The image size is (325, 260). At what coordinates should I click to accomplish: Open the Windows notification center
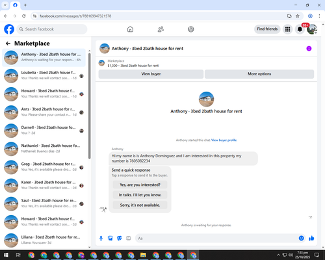coord(317,255)
